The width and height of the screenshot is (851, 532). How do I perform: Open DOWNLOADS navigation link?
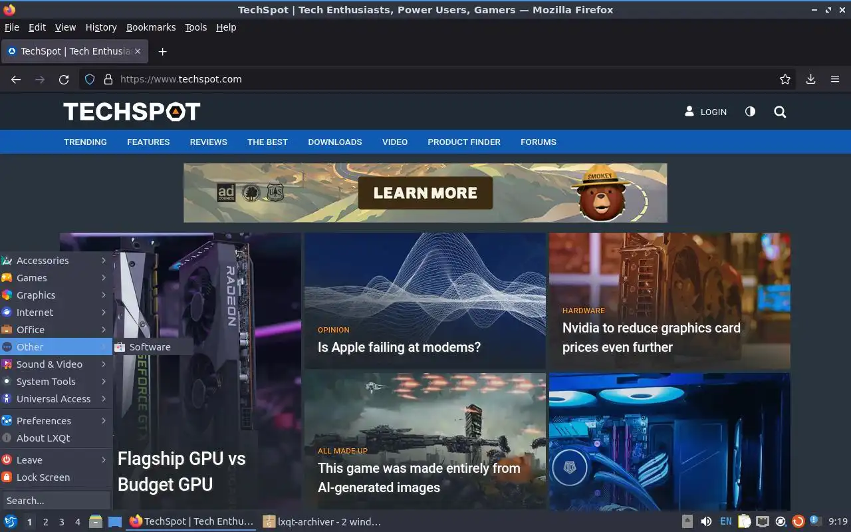[335, 142]
